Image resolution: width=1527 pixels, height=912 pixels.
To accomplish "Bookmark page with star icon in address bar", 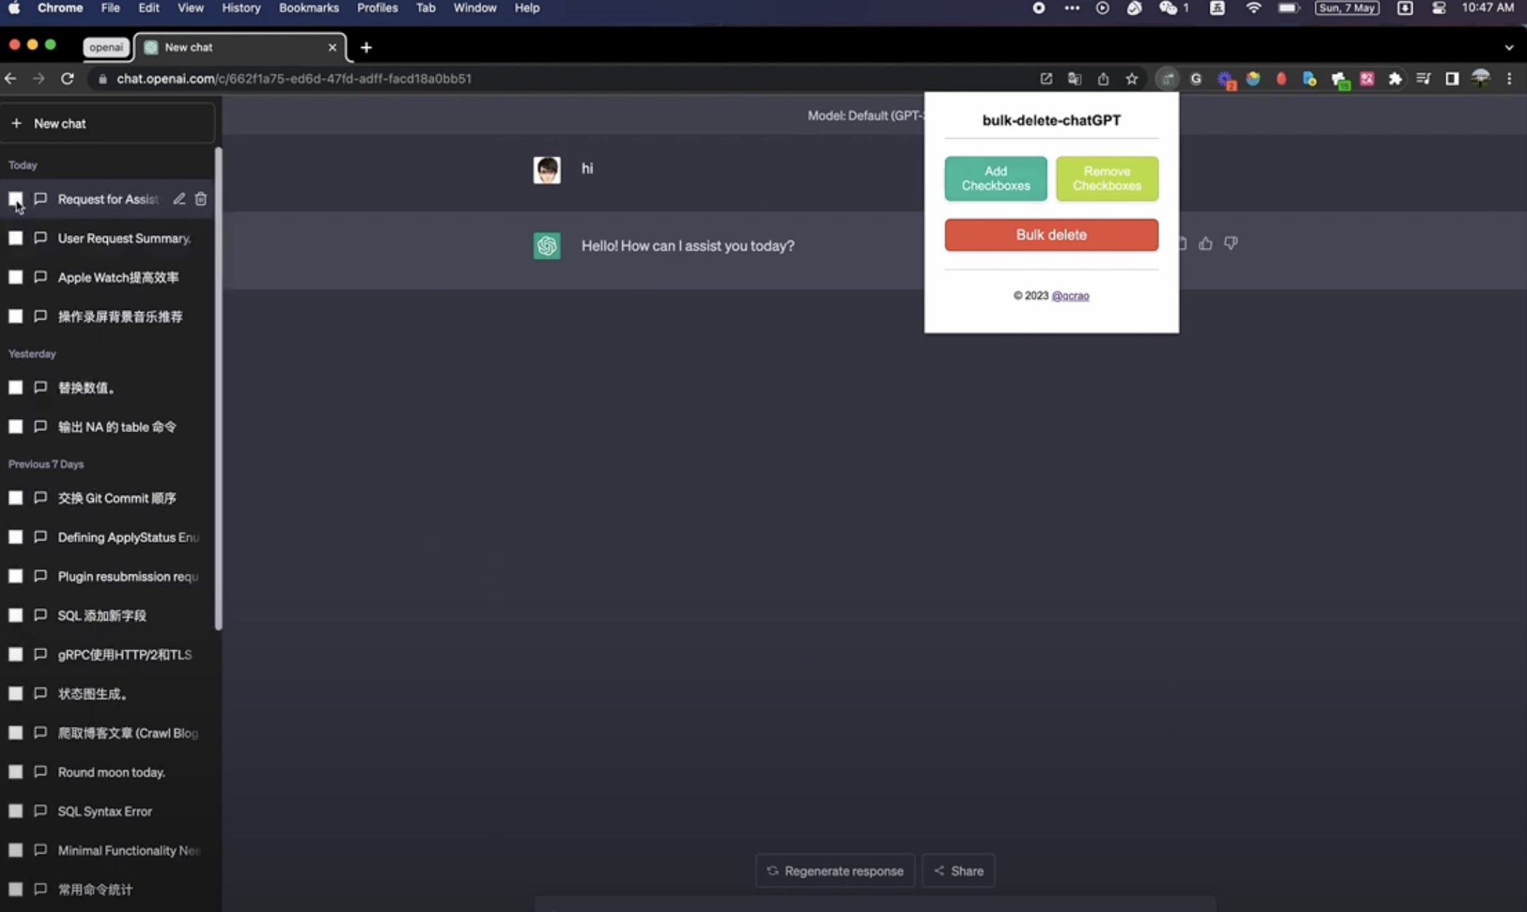I will pyautogui.click(x=1132, y=79).
